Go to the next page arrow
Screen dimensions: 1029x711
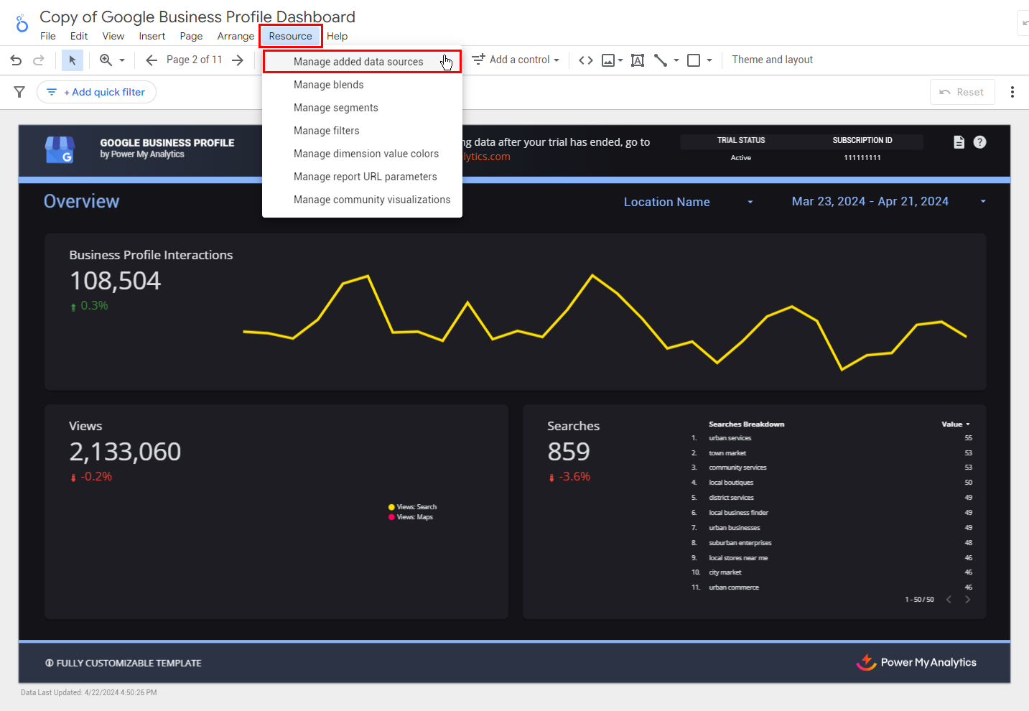point(238,60)
